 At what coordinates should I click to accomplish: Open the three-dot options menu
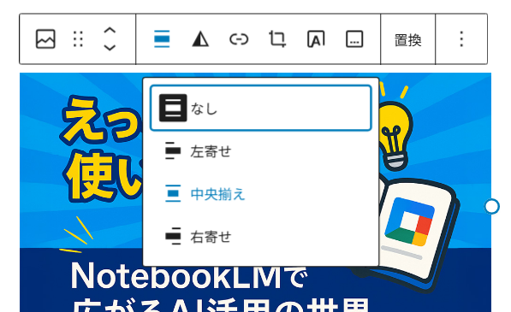461,39
